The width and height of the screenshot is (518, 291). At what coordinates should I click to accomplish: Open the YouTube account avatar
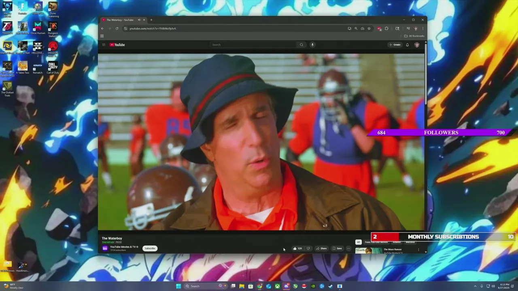417,45
